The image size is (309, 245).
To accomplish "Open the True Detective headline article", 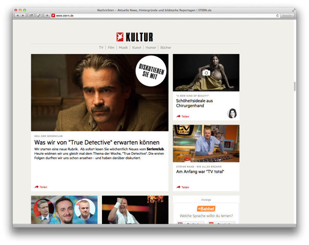I will 97,142.
